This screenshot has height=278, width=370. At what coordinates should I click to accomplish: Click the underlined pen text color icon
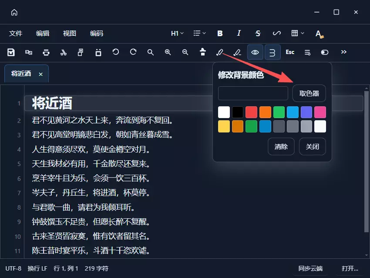click(x=237, y=52)
